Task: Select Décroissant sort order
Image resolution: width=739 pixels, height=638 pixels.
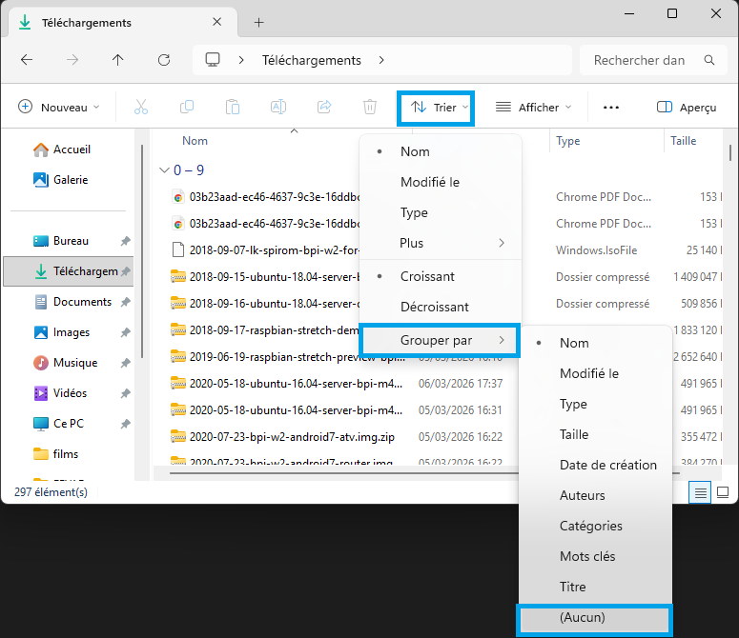Action: click(x=434, y=307)
